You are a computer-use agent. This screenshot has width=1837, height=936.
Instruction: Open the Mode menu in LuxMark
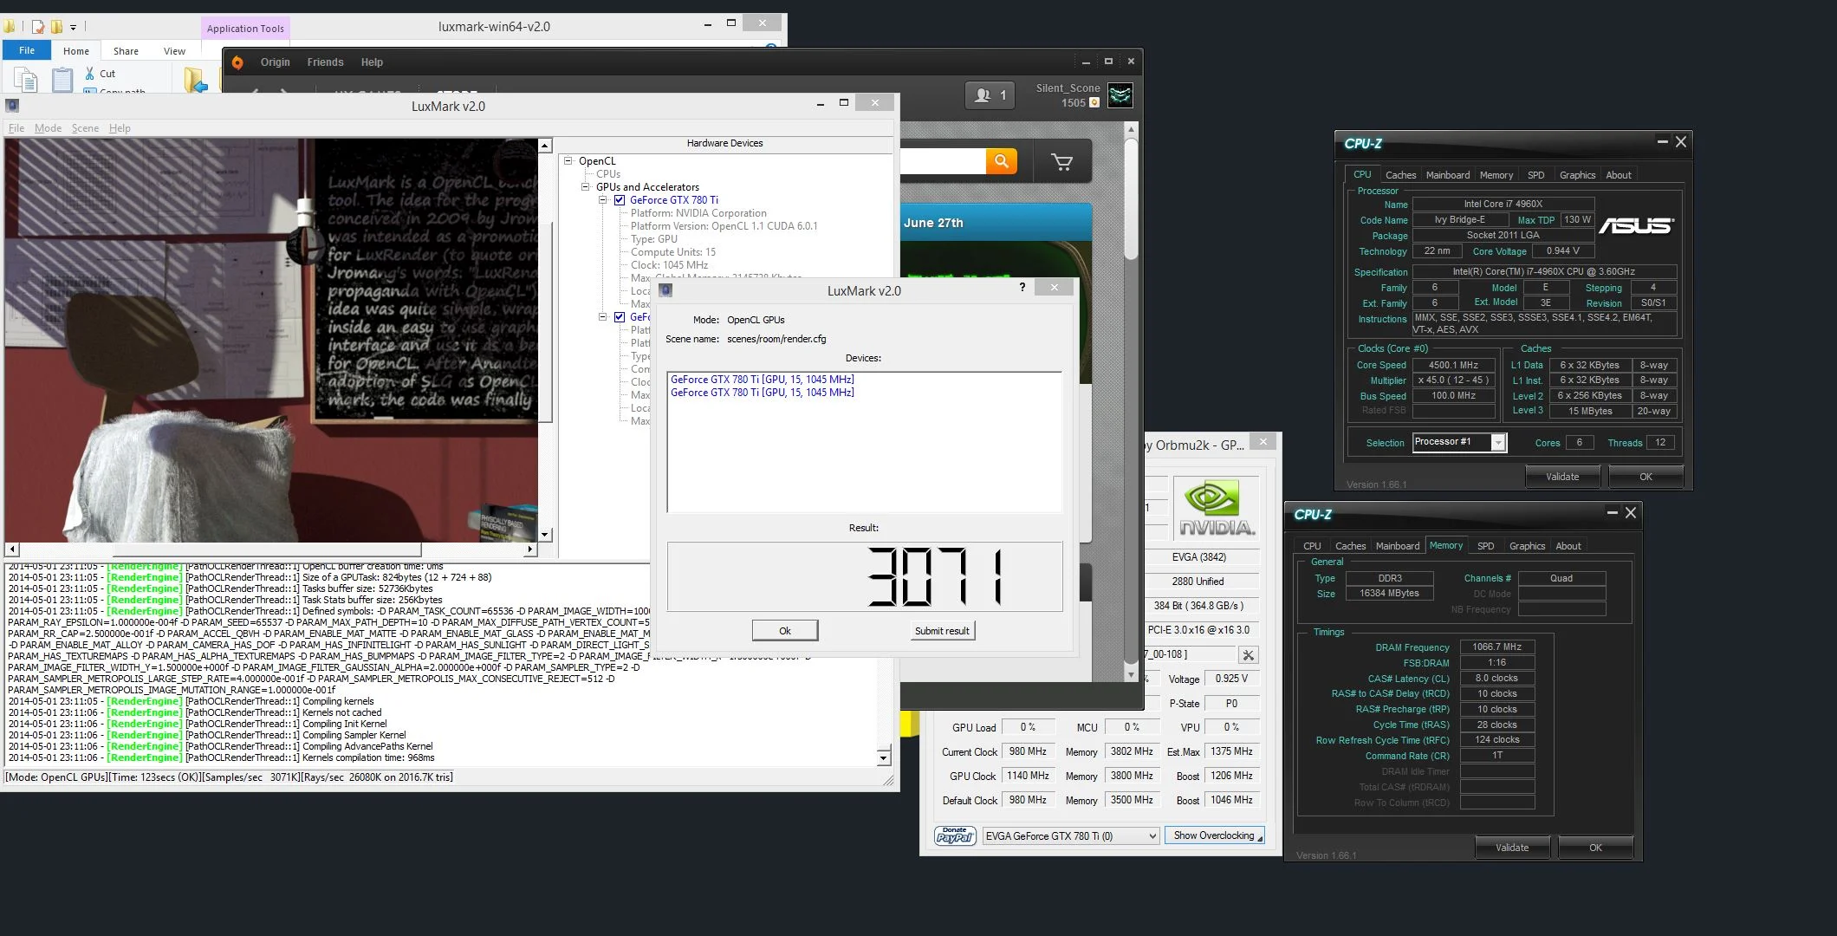48,128
